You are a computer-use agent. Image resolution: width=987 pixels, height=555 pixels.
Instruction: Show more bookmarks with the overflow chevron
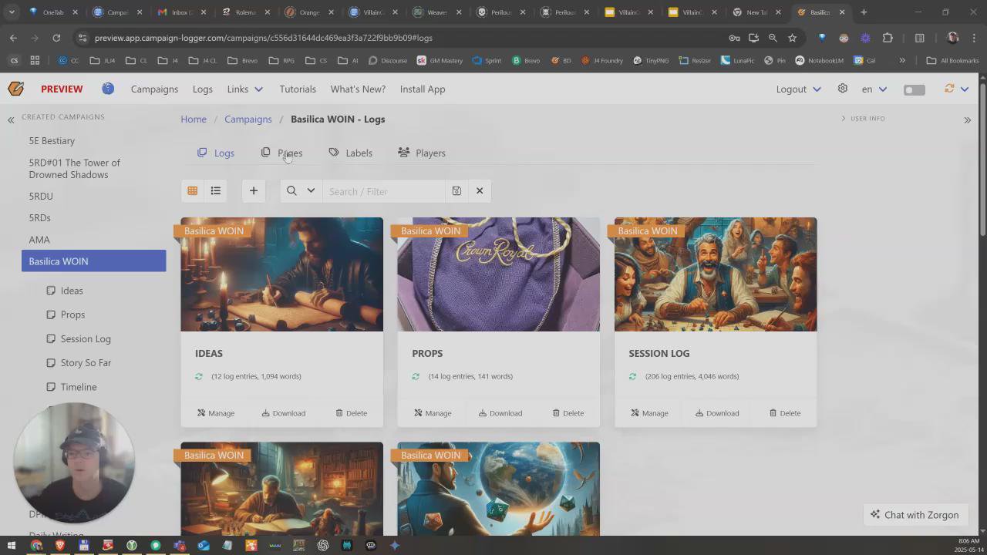point(901,60)
